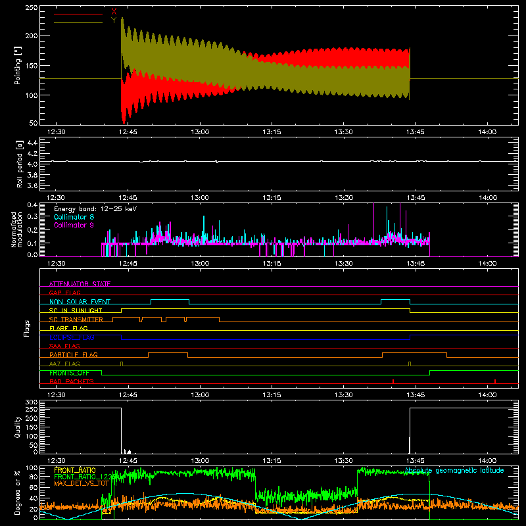Click the vertical Flags axis title
Screen dimensions: 526x526
(27, 328)
